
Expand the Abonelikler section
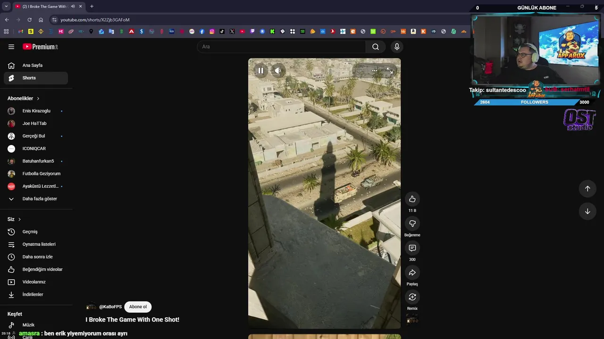point(24,98)
